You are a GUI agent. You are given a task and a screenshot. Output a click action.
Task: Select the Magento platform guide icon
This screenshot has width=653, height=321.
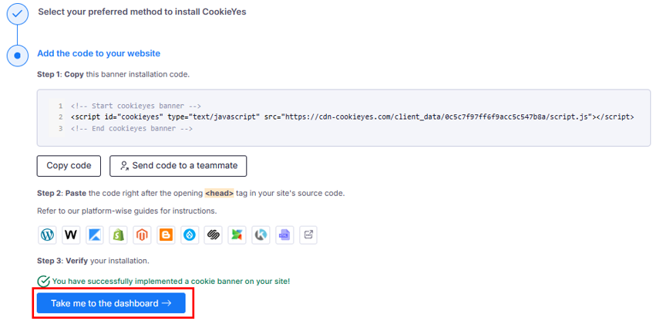(143, 235)
